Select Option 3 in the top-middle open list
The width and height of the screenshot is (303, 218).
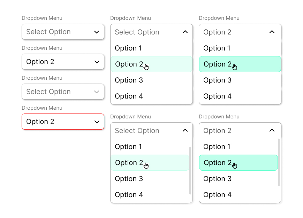click(151, 80)
